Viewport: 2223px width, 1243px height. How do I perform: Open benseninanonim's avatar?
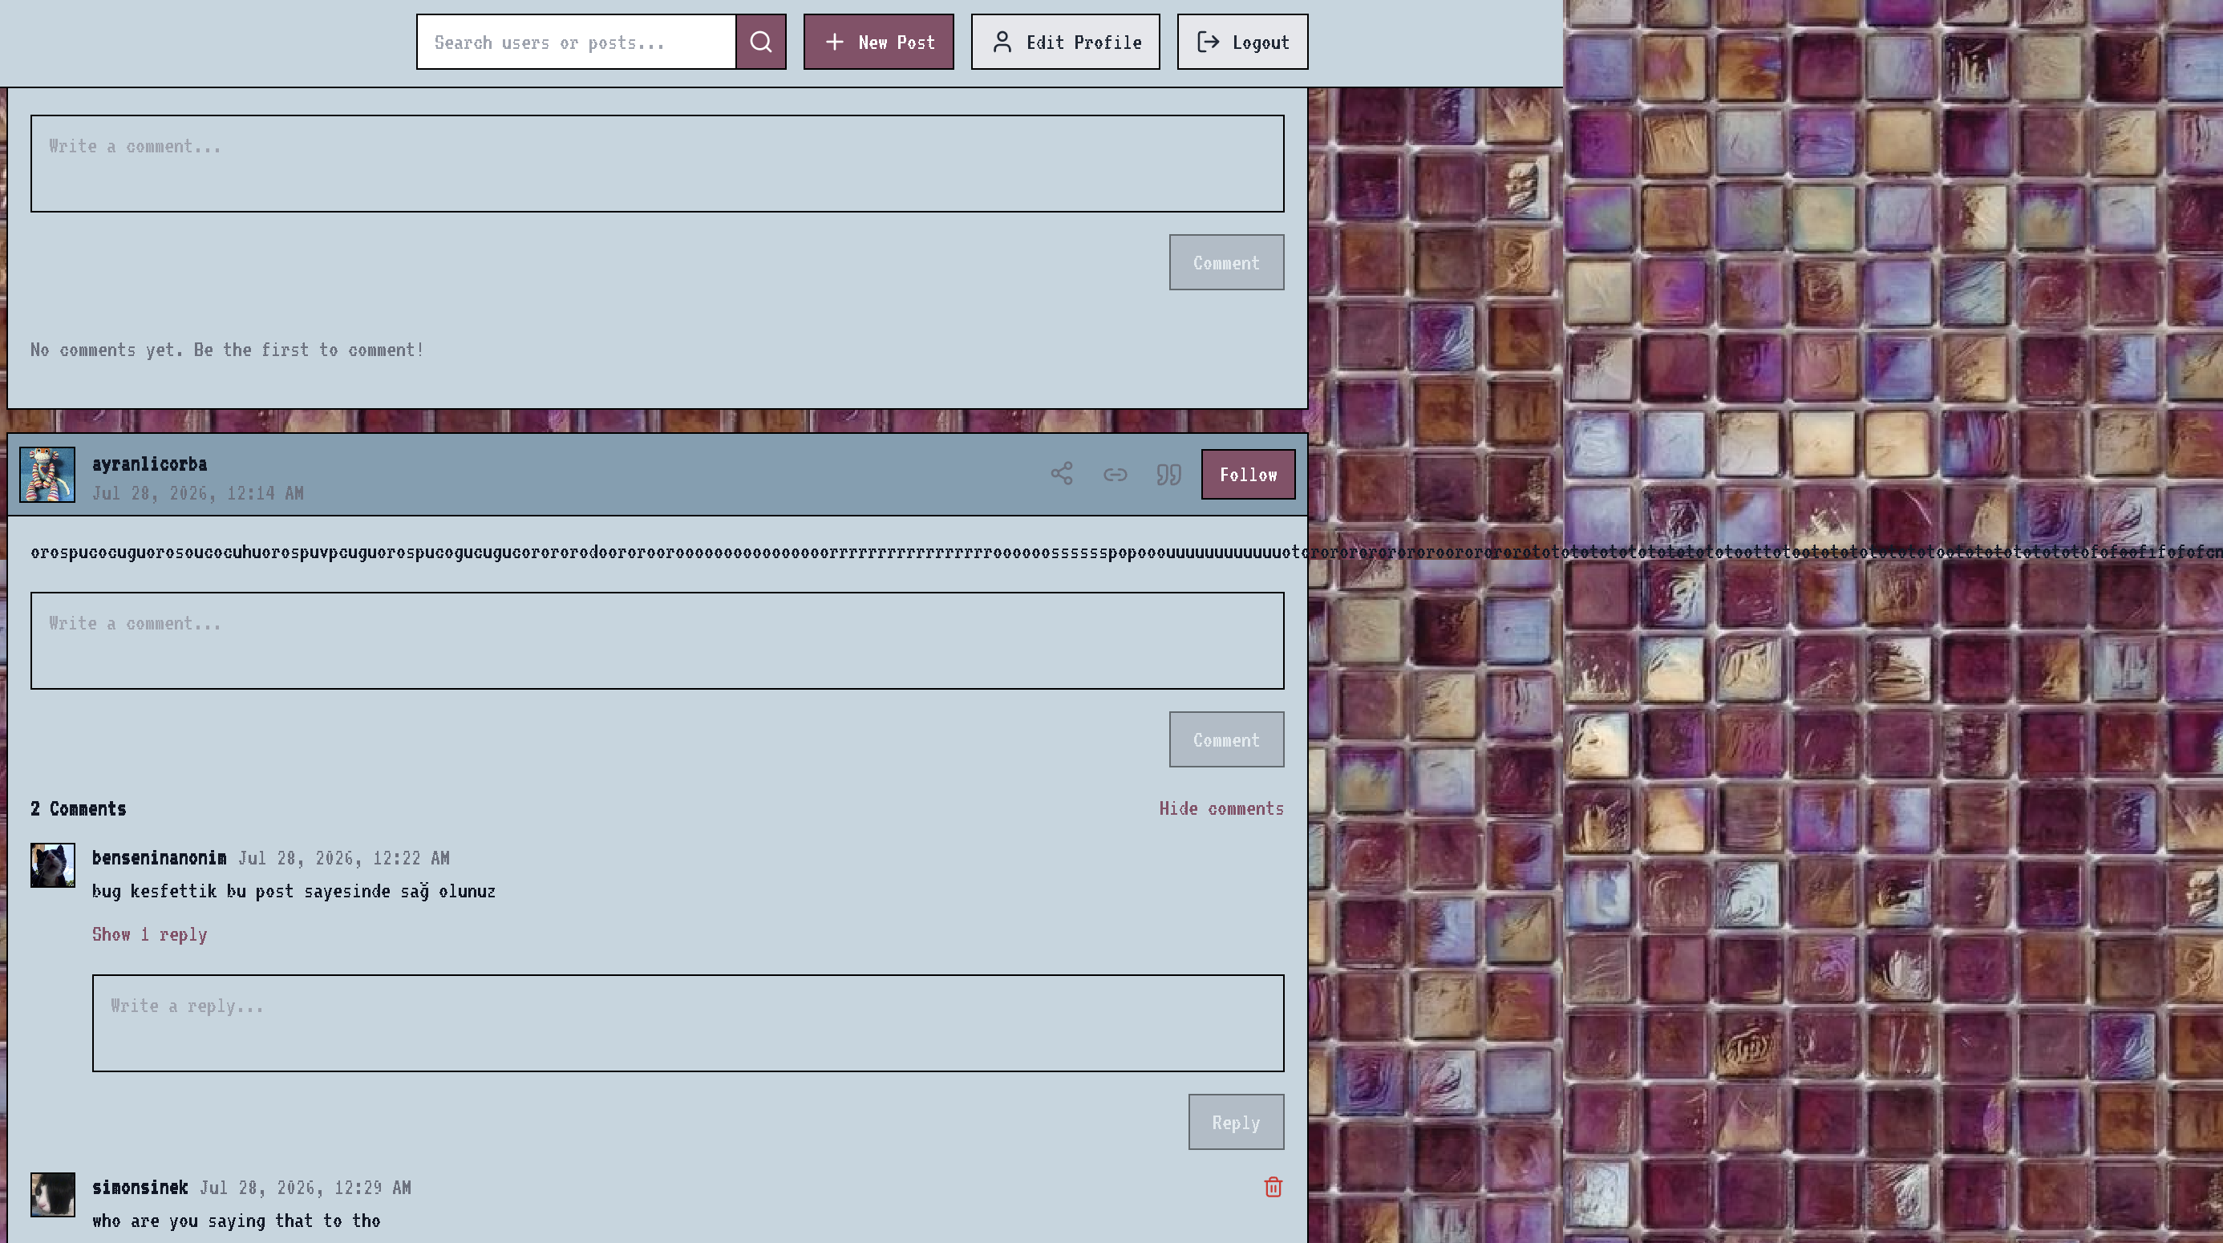53,865
